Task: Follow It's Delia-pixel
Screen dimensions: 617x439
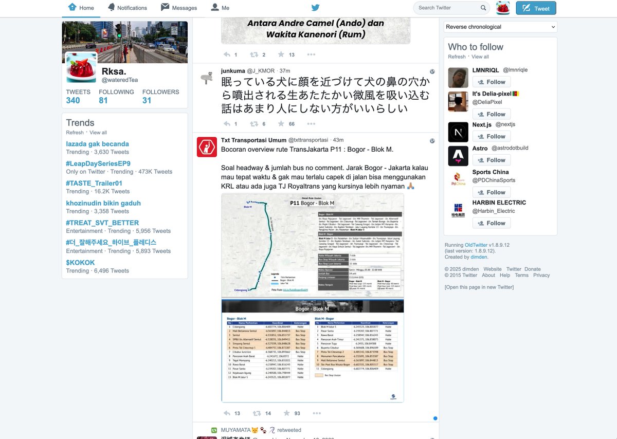Action: click(x=492, y=114)
